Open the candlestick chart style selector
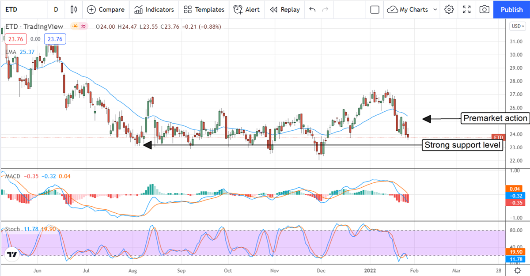Image resolution: width=530 pixels, height=276 pixels. (73, 9)
